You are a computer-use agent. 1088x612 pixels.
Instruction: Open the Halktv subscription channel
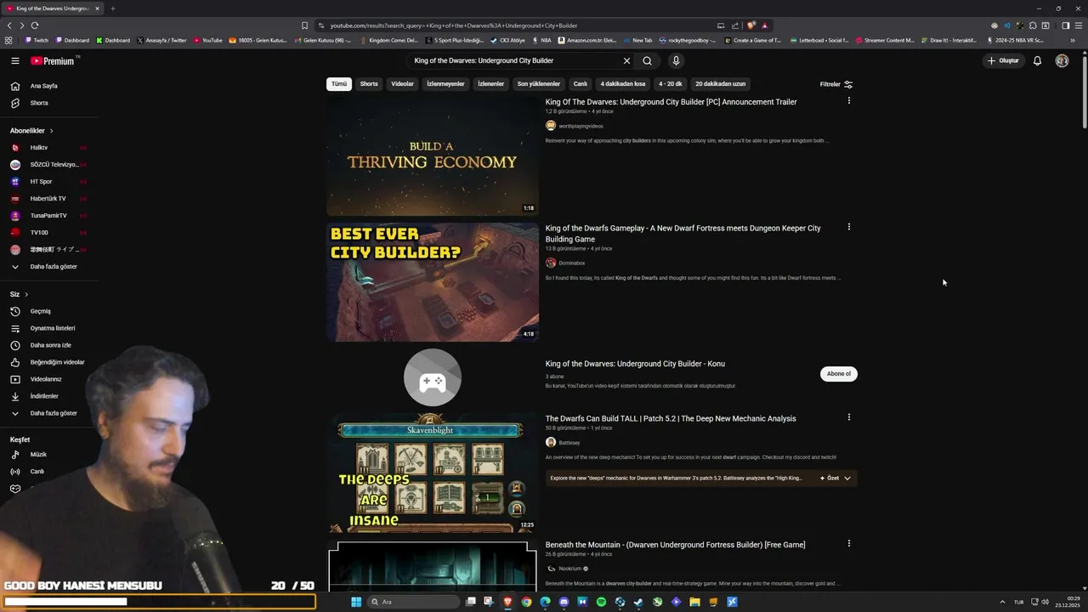click(48, 148)
